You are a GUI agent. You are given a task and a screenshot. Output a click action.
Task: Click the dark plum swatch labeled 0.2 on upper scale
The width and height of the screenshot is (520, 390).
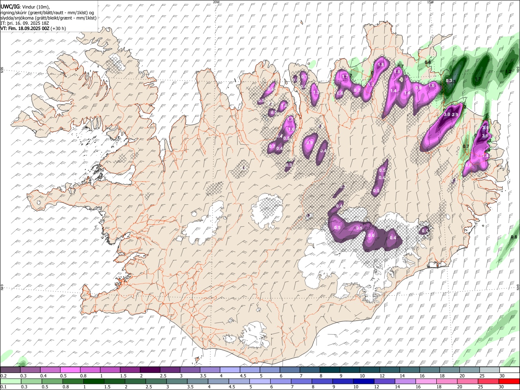click(x=10, y=370)
